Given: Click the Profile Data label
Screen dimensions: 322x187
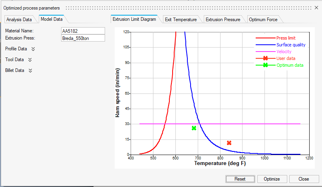Looking at the screenshot, I should (16, 49).
